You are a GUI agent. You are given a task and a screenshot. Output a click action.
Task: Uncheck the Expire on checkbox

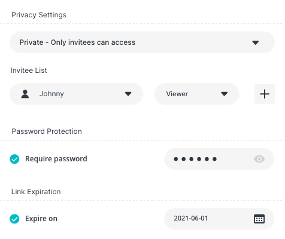(14, 219)
